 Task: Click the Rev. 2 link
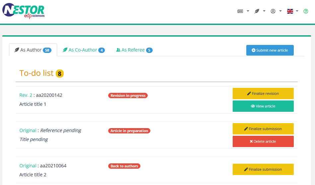[x=26, y=95]
